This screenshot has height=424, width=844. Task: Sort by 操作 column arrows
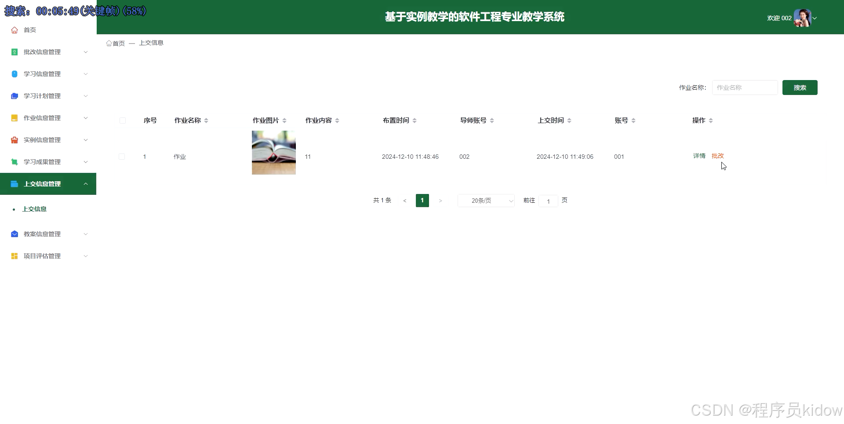(711, 121)
